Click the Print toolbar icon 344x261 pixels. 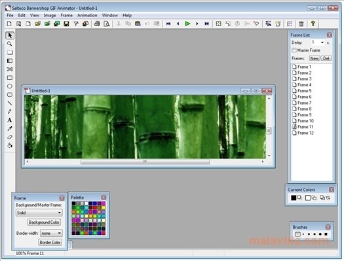click(97, 24)
